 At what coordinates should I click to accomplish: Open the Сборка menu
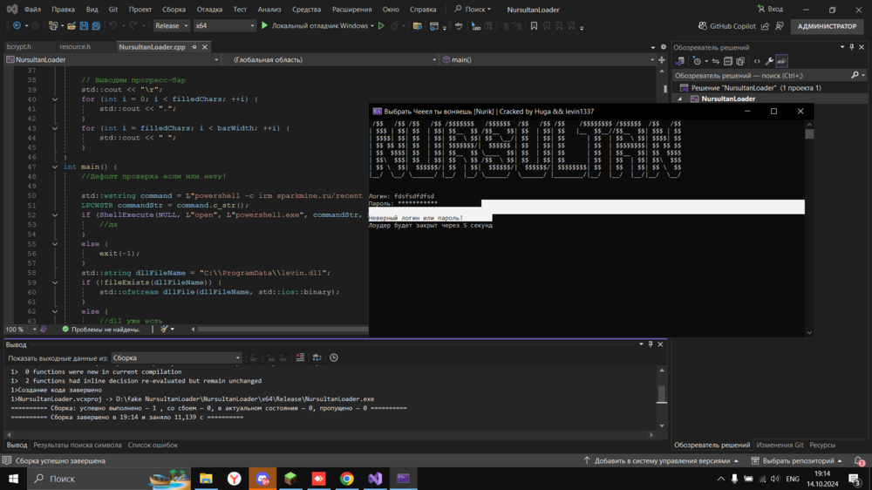[x=174, y=10]
